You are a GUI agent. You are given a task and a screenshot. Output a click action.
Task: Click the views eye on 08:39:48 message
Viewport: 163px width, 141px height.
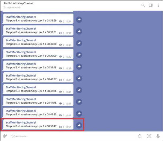point(60,68)
